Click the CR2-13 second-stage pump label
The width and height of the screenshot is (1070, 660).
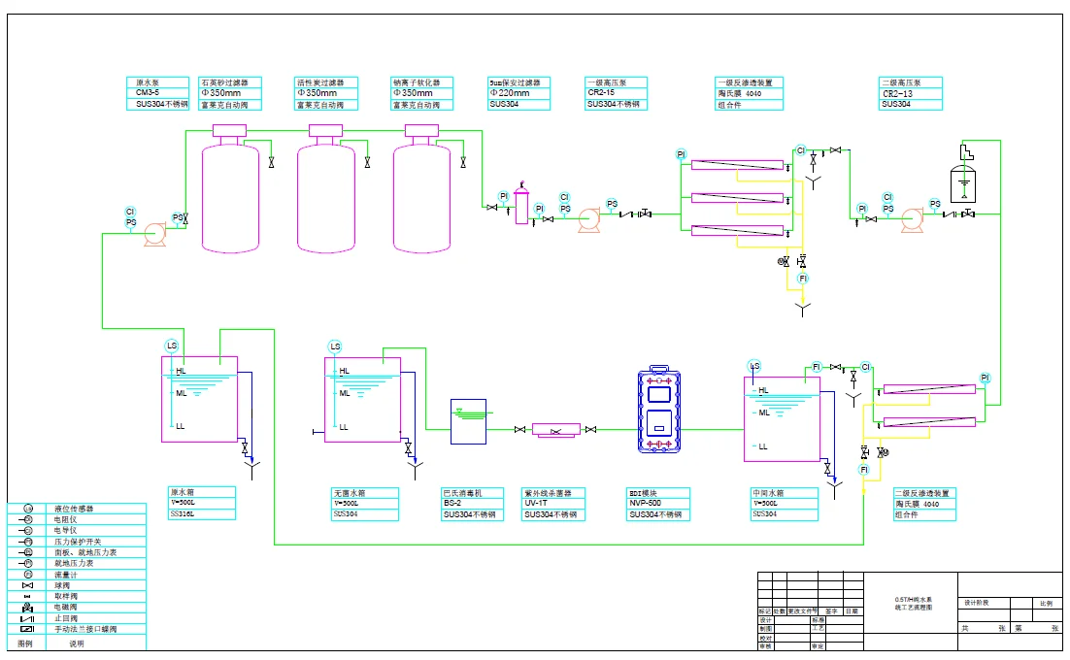[x=911, y=93]
